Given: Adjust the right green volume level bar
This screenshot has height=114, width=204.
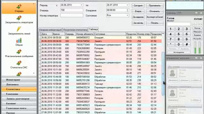Looking at the screenshot, I should point(200,47).
